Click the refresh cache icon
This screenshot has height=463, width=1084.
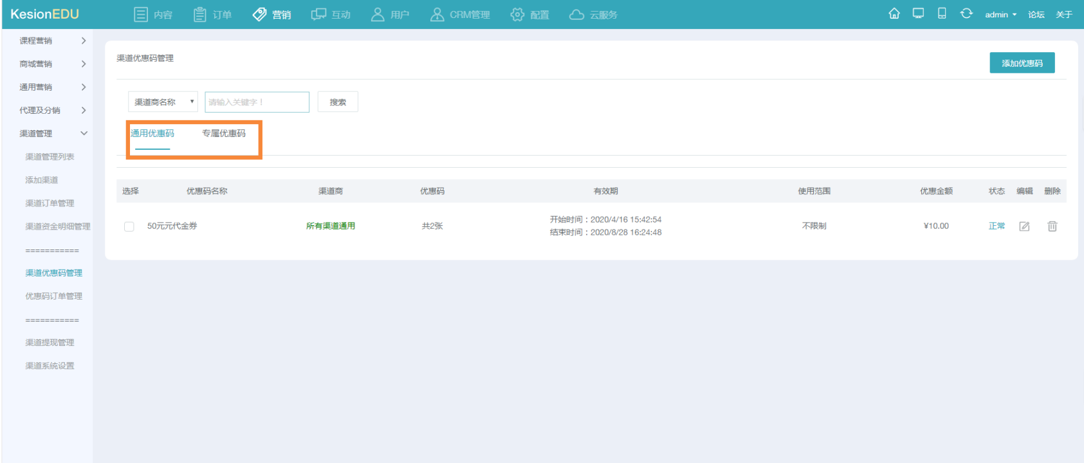pyautogui.click(x=966, y=14)
